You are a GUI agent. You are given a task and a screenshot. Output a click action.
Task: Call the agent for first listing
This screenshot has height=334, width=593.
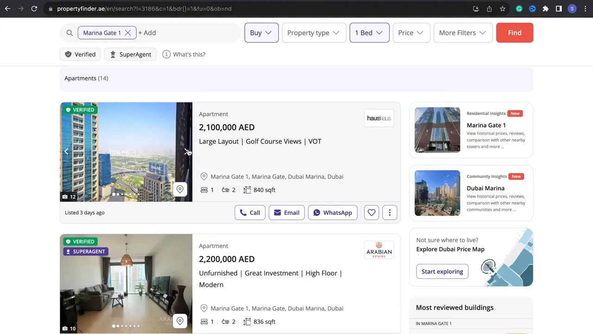click(250, 212)
